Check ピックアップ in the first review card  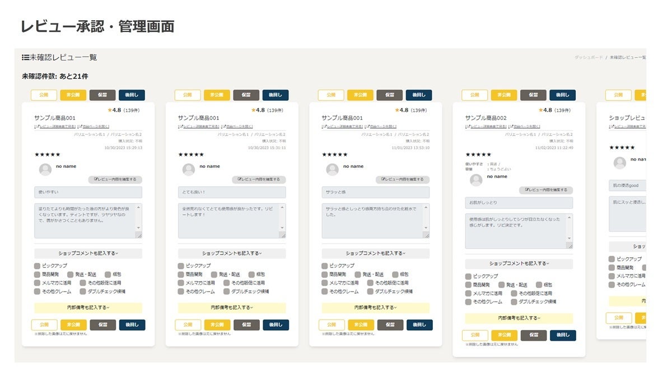[38, 266]
